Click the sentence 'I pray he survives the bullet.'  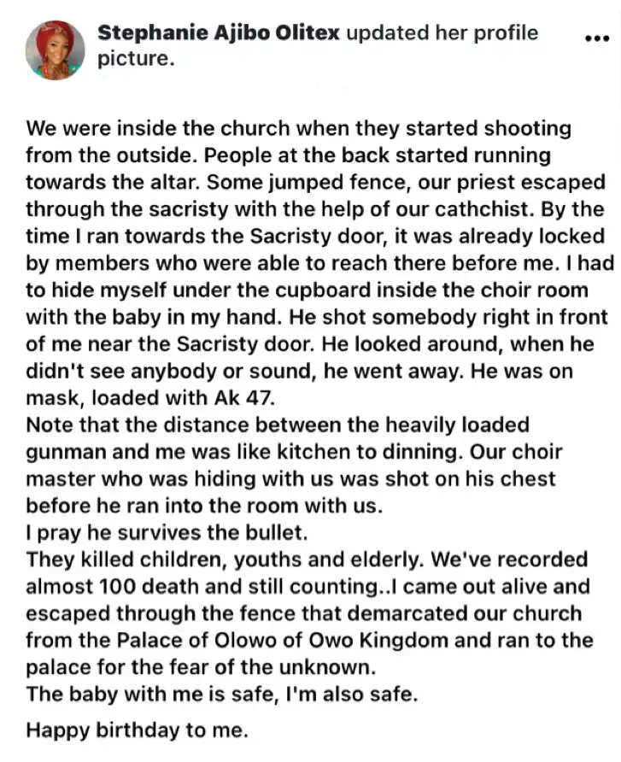[x=167, y=533]
